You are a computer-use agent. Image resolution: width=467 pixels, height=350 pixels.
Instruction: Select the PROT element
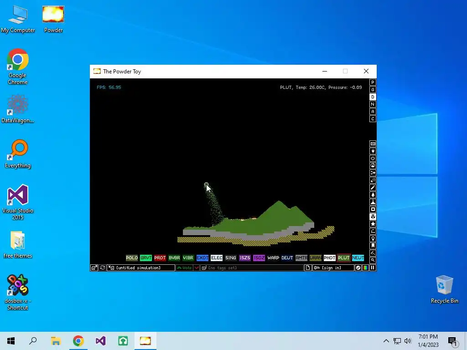pos(160,258)
